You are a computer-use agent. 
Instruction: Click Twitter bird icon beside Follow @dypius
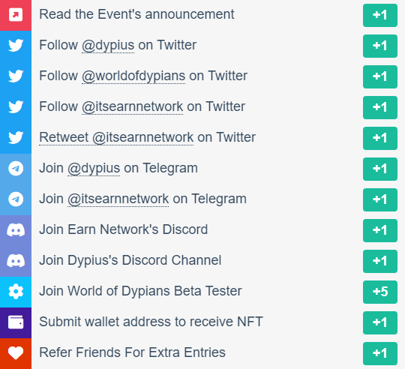[x=16, y=45]
